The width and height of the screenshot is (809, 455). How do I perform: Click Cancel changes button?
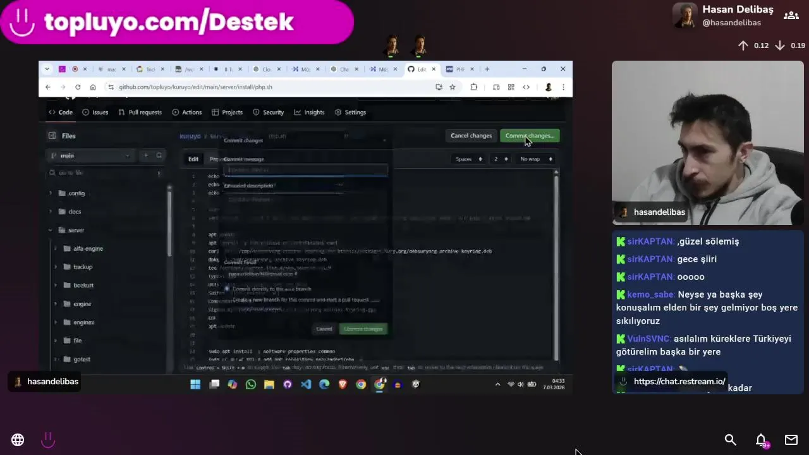471,136
